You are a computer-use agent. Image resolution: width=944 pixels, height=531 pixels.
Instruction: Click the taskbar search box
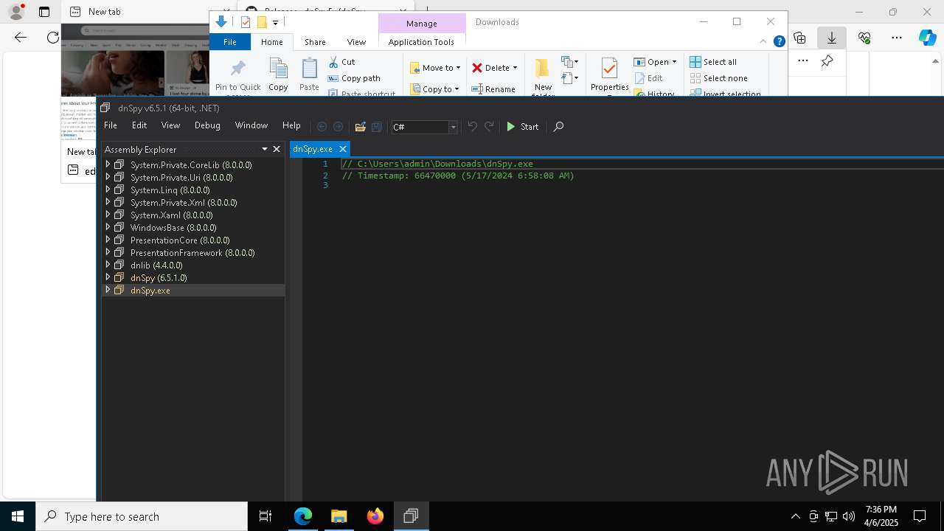tap(142, 516)
